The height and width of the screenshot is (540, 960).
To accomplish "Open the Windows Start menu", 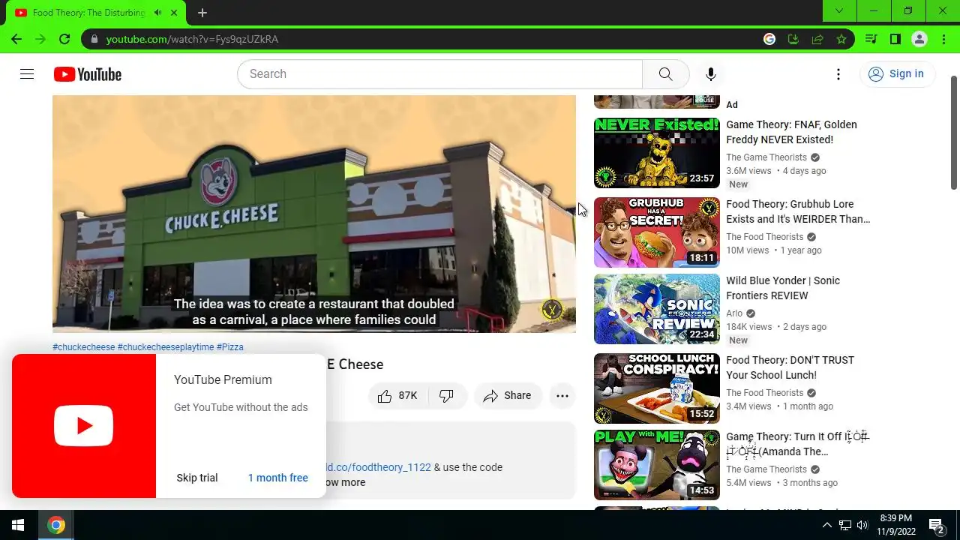I will (x=18, y=525).
